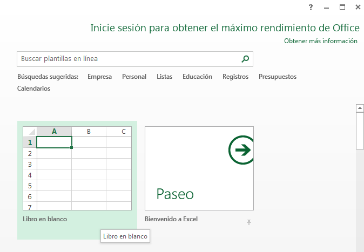Search suggested category Calendarios
The image size is (364, 252).
tap(33, 88)
